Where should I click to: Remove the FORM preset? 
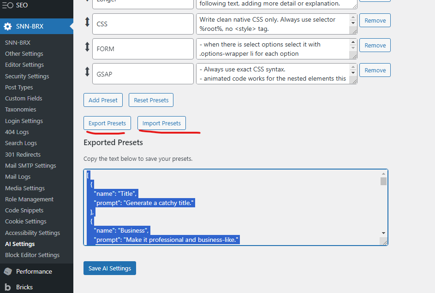point(375,46)
